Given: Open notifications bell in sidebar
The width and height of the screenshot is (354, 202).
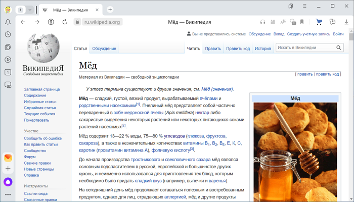Looking at the screenshot, I should (8, 22).
